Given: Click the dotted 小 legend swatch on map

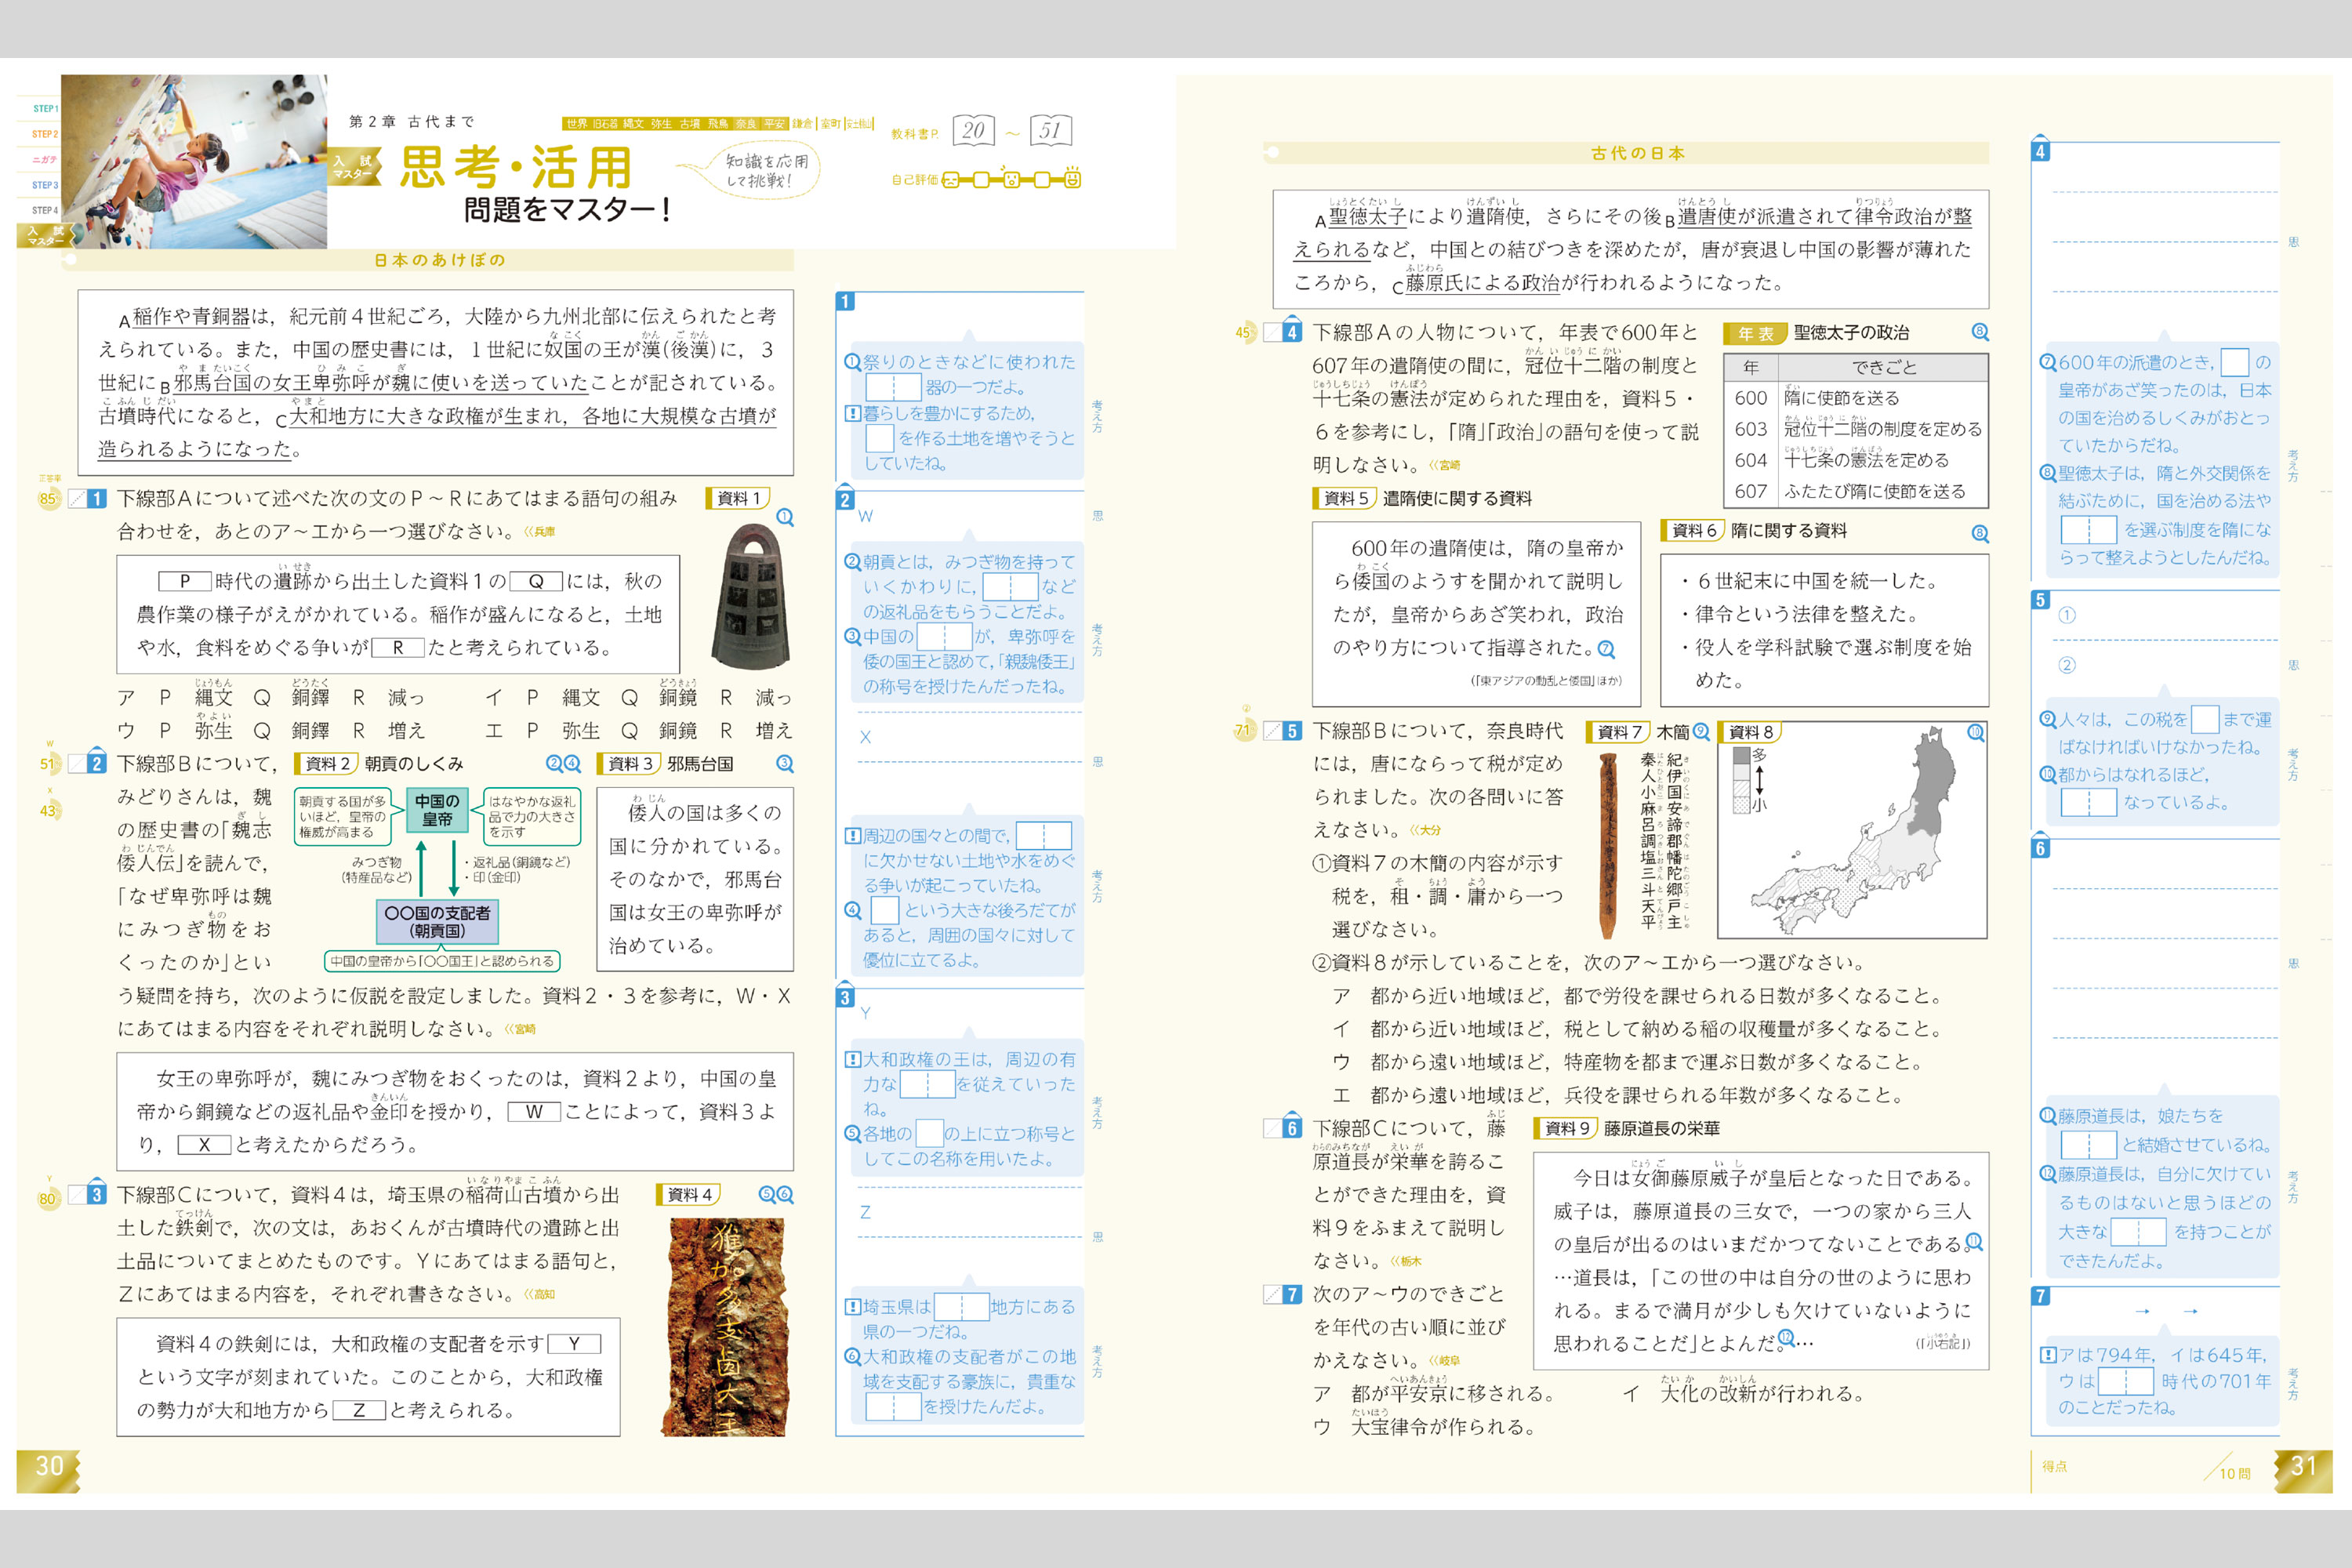Looking at the screenshot, I should [x=1741, y=804].
